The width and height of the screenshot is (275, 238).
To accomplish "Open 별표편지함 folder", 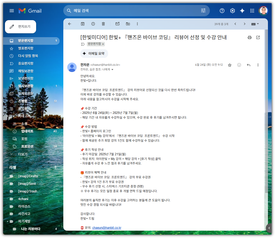I will coord(32,48).
